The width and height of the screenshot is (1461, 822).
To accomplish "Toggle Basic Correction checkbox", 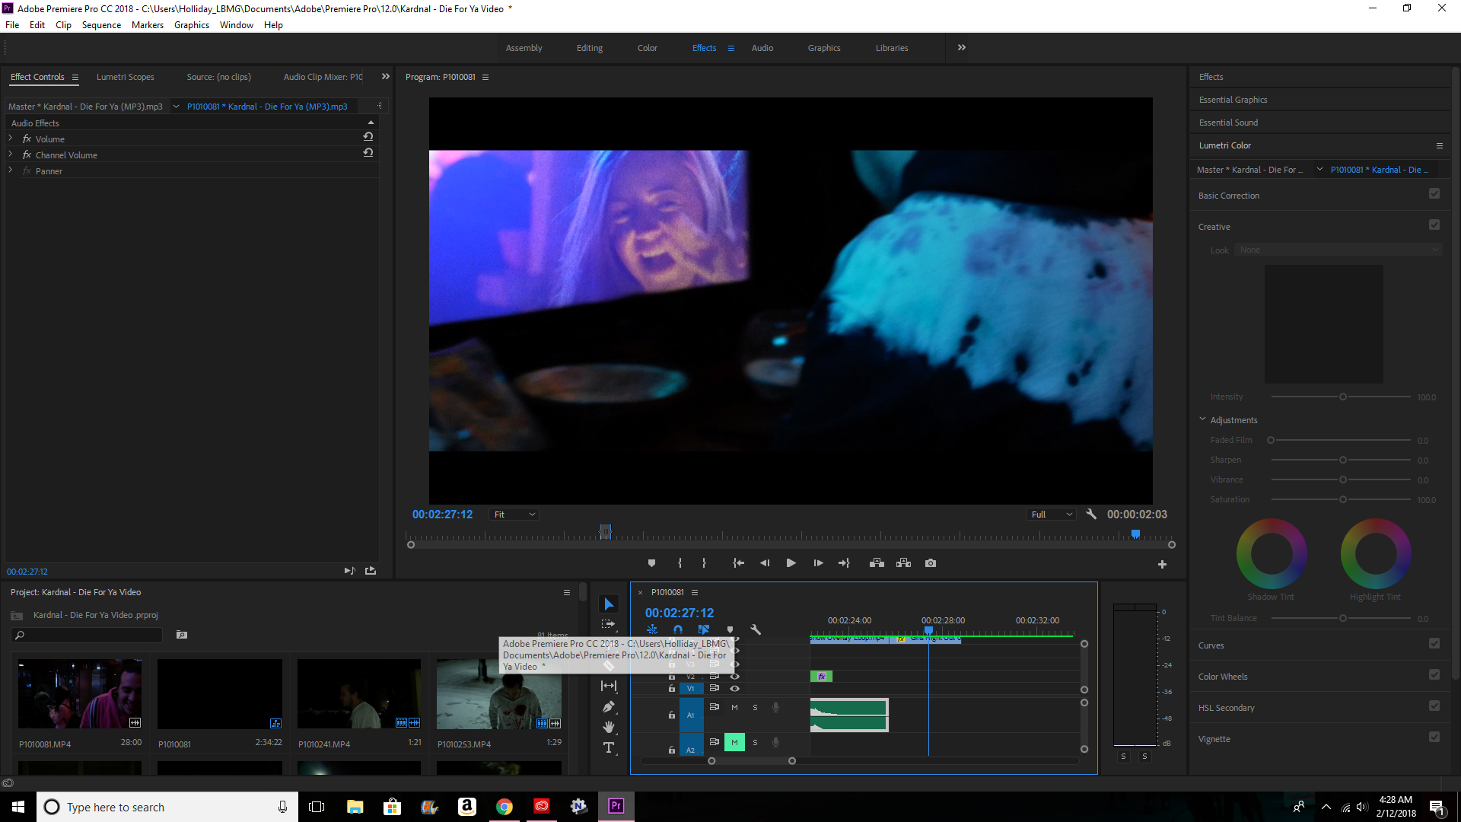I will (x=1434, y=194).
